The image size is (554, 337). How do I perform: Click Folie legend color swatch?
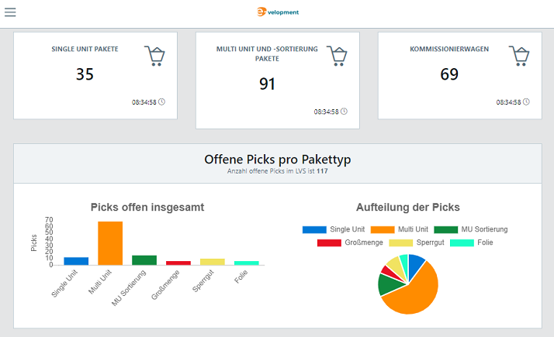[465, 242]
